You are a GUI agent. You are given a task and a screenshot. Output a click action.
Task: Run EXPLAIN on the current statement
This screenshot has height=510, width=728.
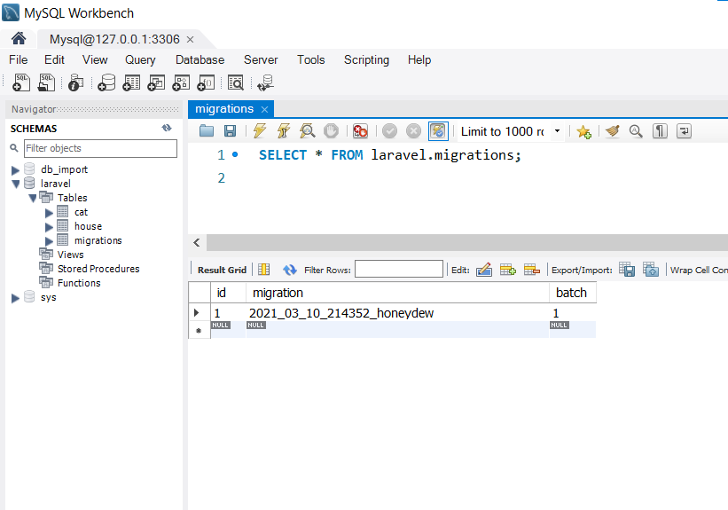[x=308, y=131]
